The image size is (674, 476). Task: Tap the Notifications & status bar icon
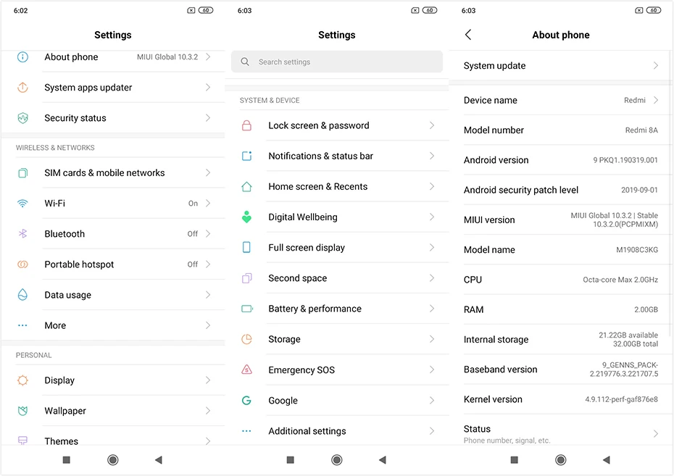point(246,156)
